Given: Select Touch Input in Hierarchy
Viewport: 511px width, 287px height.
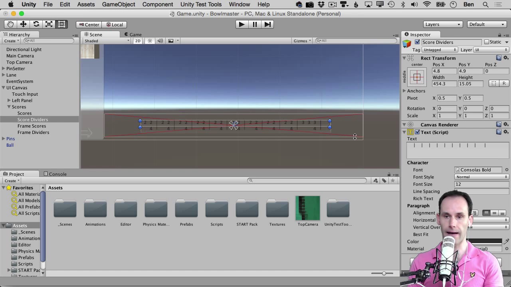Looking at the screenshot, I should tap(25, 94).
